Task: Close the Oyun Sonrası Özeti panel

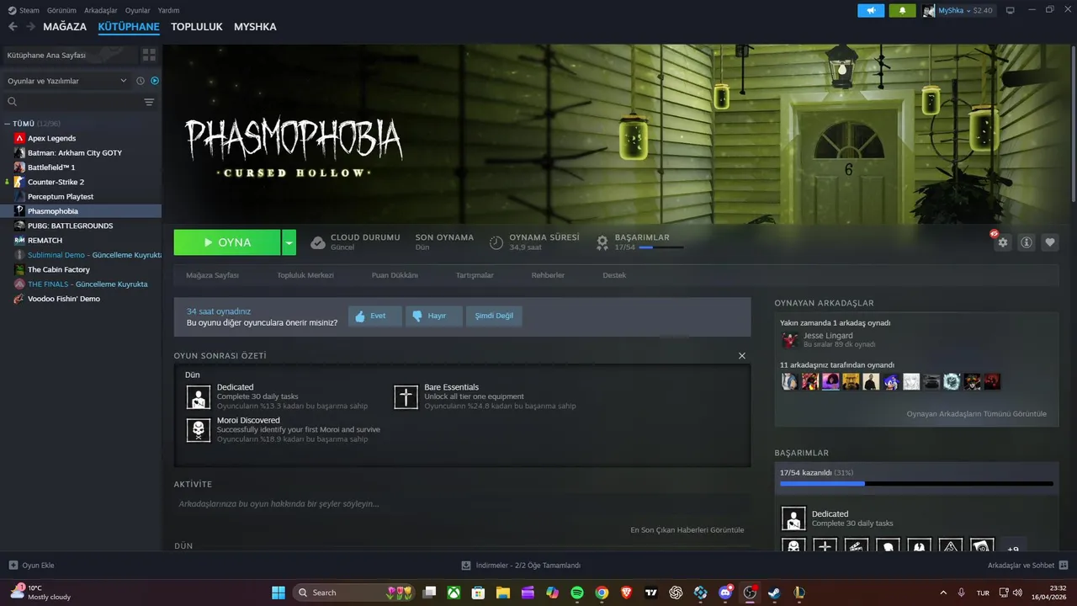Action: coord(742,356)
